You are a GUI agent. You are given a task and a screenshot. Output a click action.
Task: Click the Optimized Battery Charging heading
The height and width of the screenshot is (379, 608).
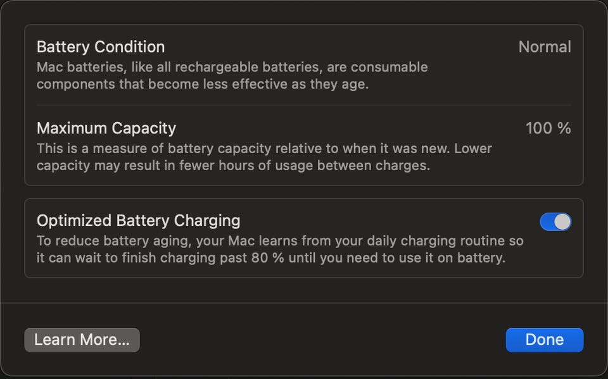click(x=139, y=220)
